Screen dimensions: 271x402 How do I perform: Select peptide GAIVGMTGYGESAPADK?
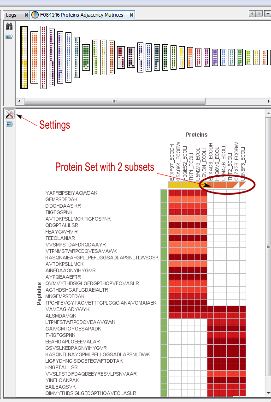73,329
